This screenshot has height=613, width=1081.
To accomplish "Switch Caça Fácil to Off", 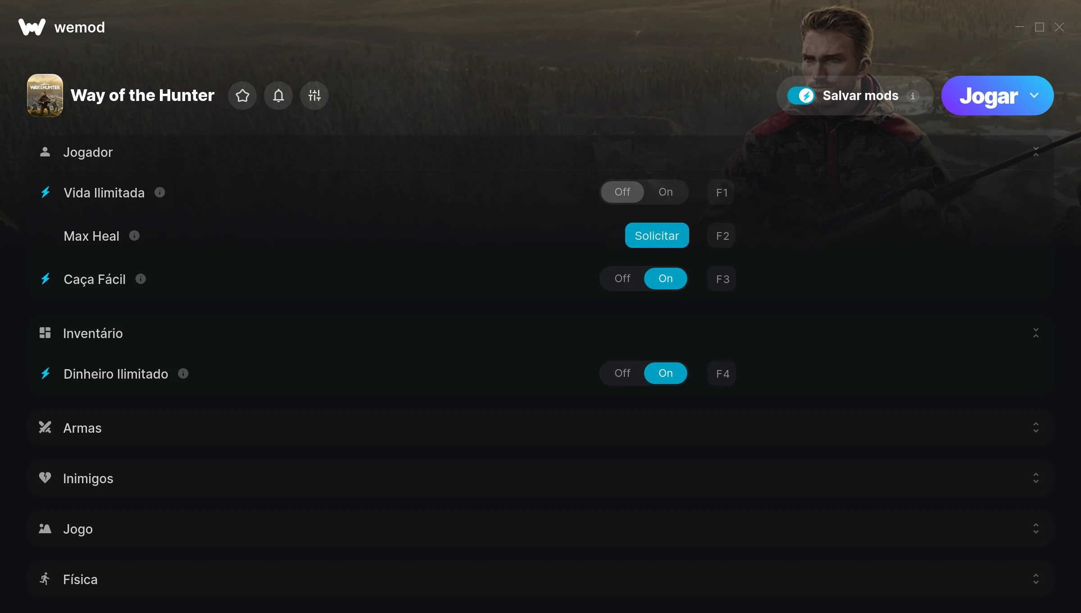I will point(622,279).
